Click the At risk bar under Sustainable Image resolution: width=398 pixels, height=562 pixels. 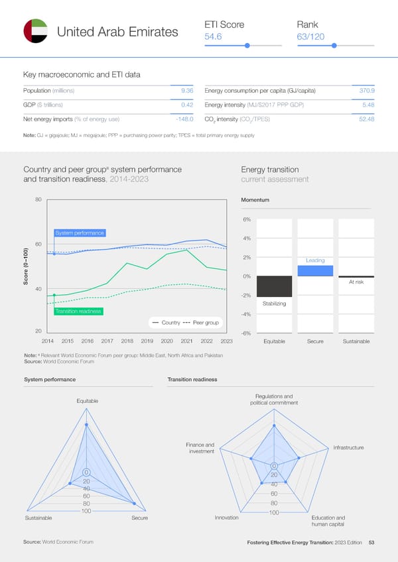[356, 276]
